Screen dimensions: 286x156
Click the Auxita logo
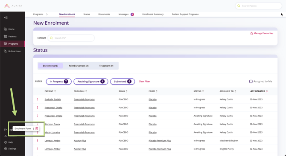coord(13,6)
